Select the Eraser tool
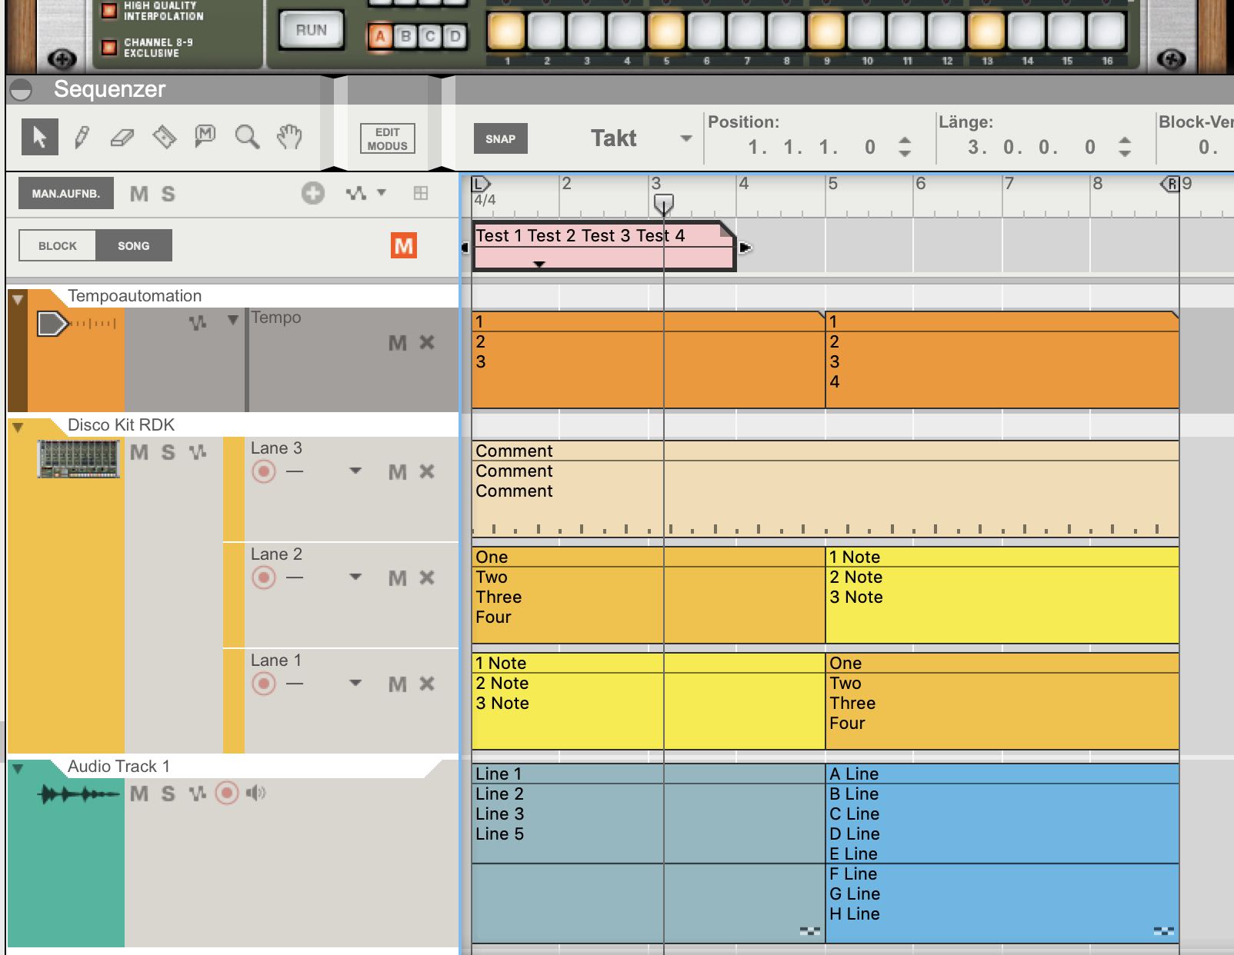Viewport: 1234px width, 955px height. (122, 138)
